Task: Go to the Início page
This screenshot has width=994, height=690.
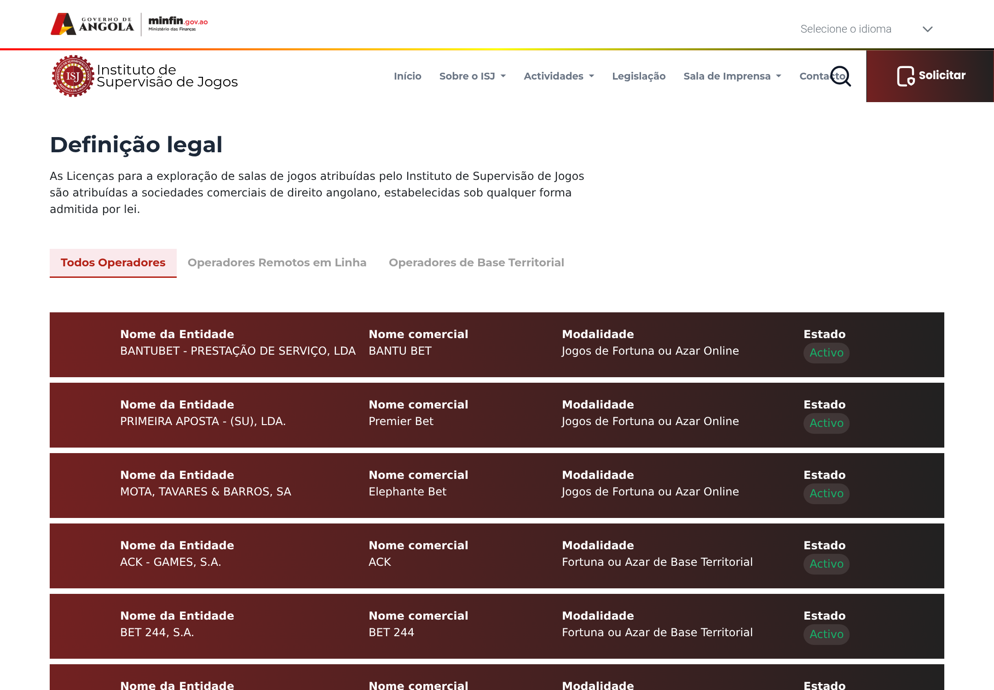Action: coord(407,76)
